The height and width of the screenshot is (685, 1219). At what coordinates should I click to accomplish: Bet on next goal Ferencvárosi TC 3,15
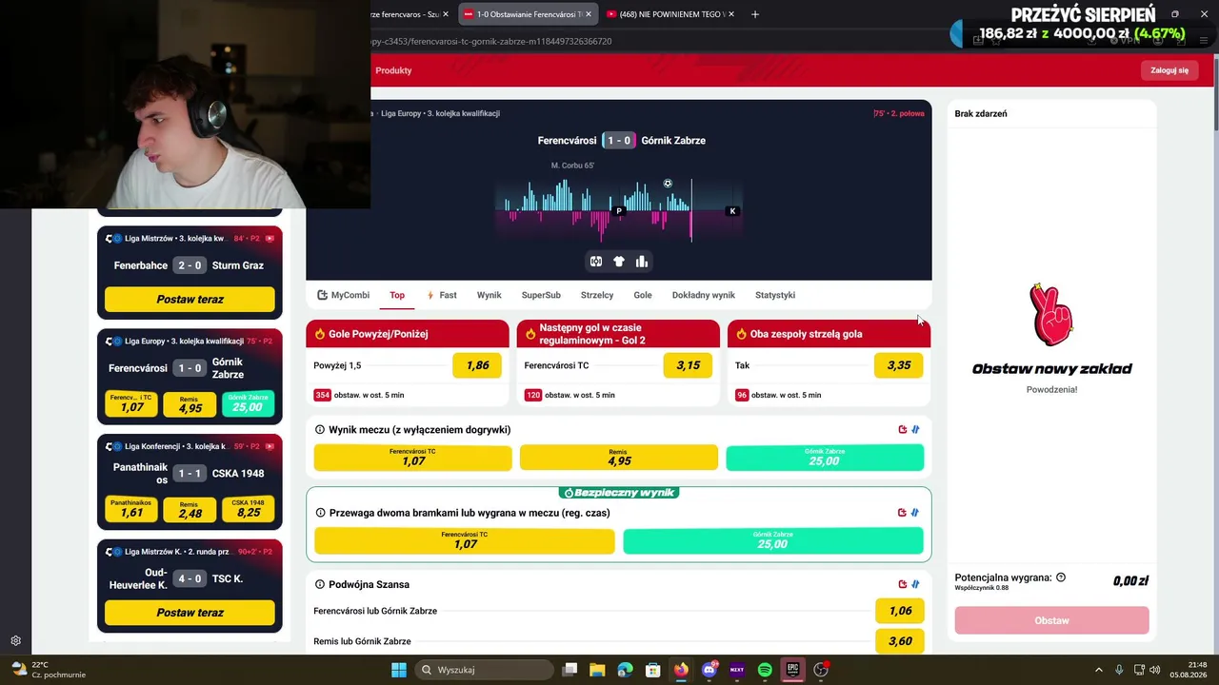click(x=688, y=365)
